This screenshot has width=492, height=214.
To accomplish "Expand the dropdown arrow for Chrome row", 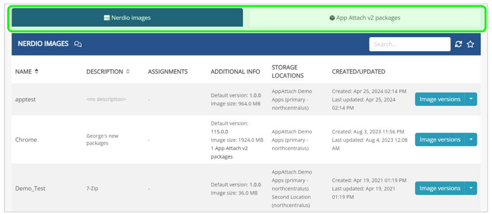I will (x=471, y=140).
